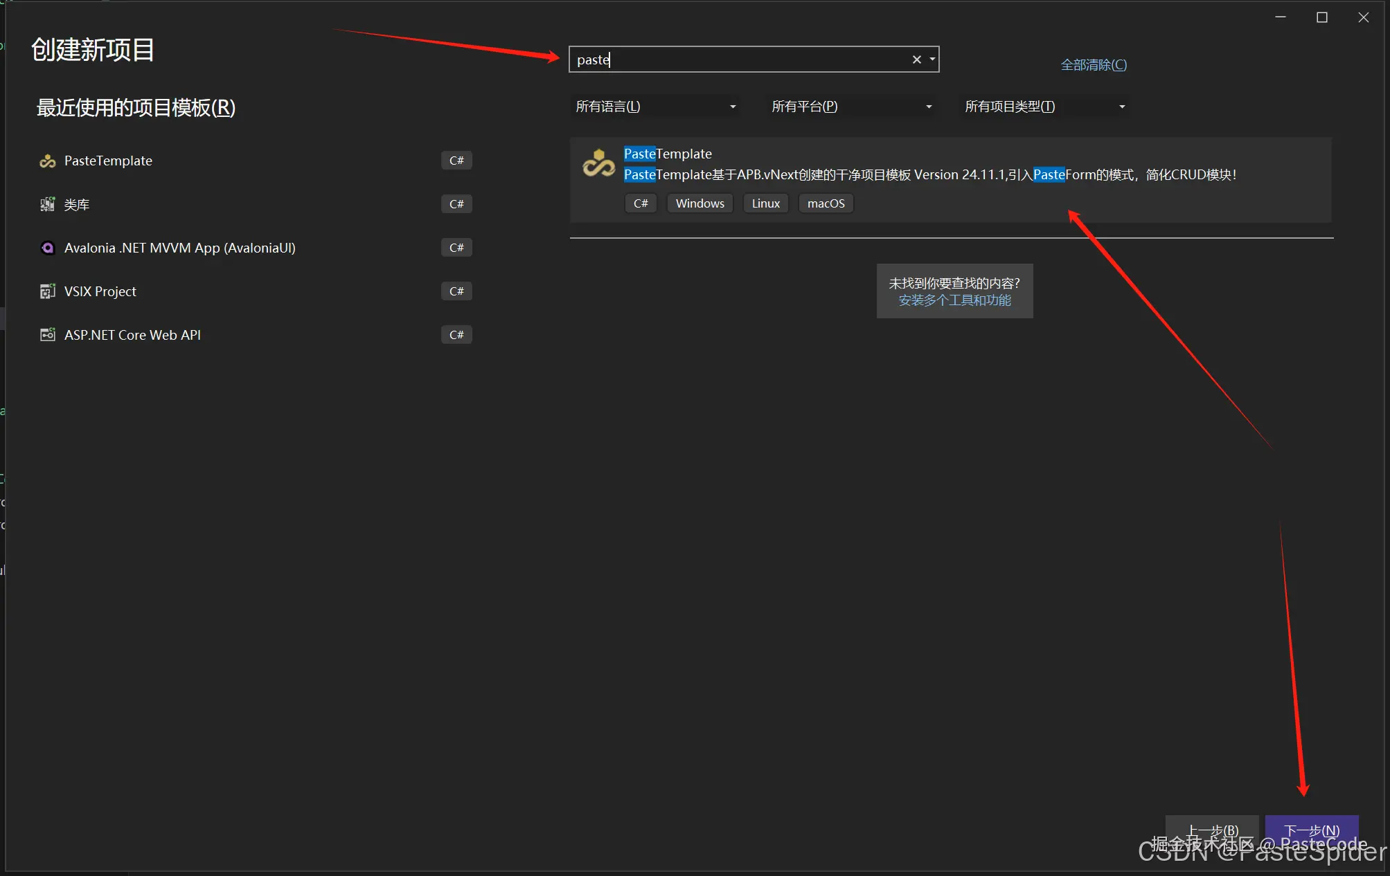
Task: Click the Avalonia MVVM App icon
Action: [x=47, y=248]
